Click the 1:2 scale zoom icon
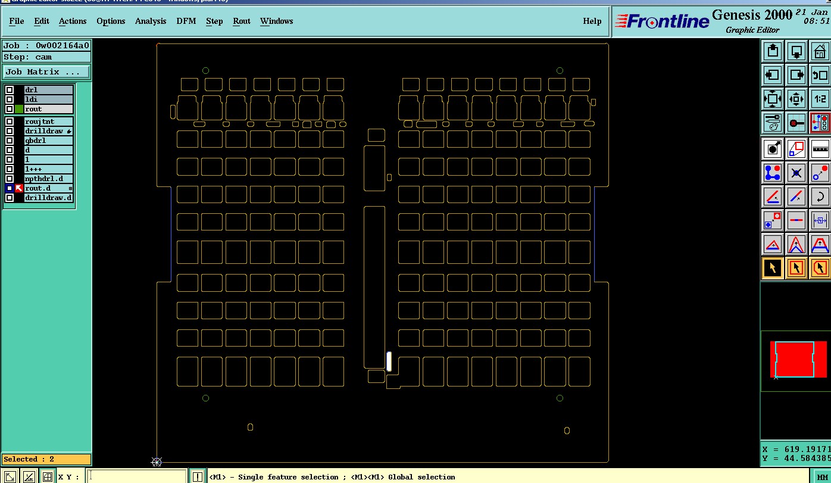This screenshot has height=483, width=831. (x=820, y=99)
